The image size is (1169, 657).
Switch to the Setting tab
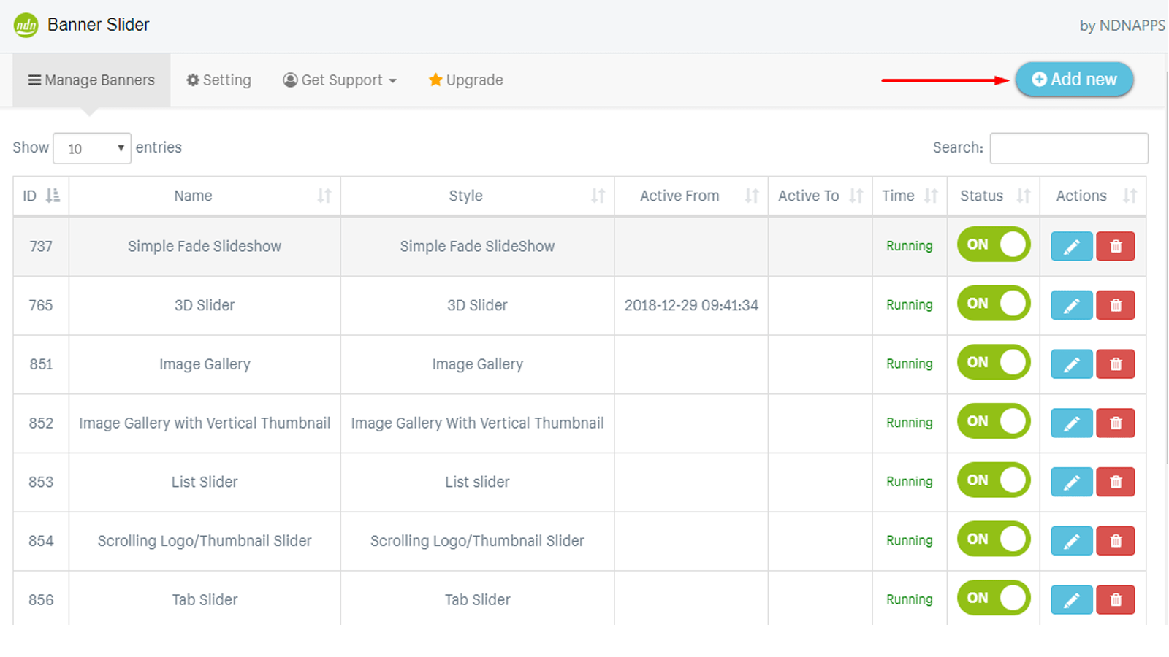(218, 80)
